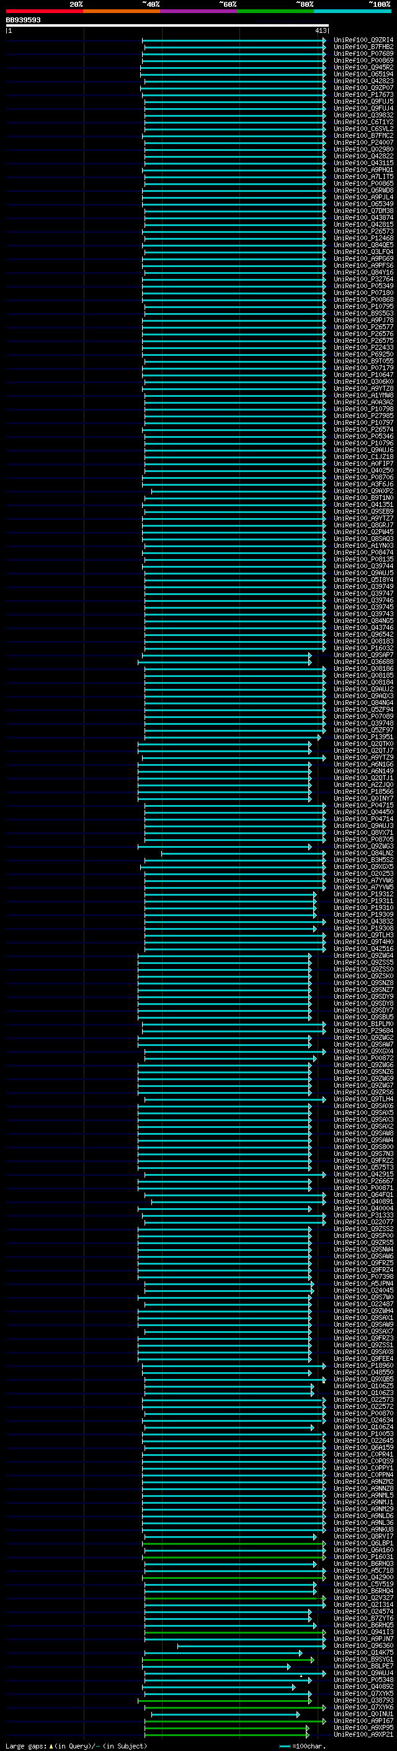Image resolution: width=397 pixels, height=1751 pixels.
Task: Click the UniRef100_A9PHQ1 hit label
Action: [364, 170]
